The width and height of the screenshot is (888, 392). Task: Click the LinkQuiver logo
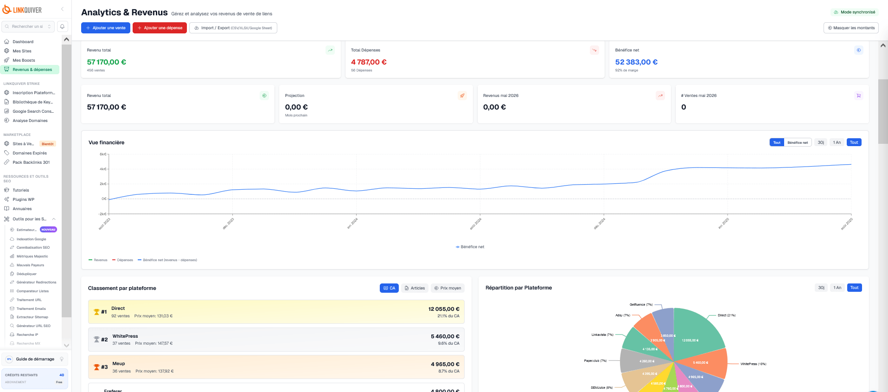[22, 10]
